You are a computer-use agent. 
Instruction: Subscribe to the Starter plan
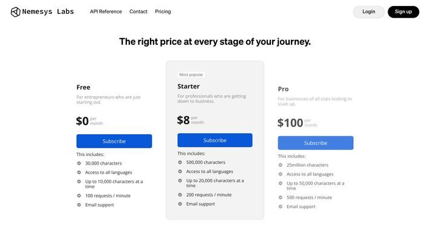click(x=215, y=140)
